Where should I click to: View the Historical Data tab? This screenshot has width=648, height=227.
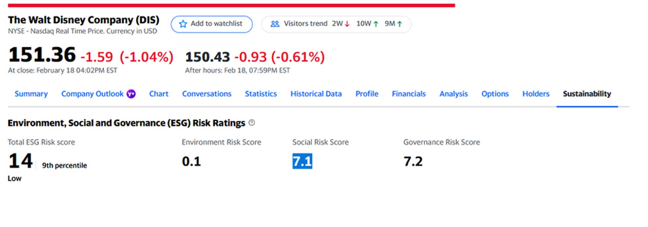pos(316,94)
